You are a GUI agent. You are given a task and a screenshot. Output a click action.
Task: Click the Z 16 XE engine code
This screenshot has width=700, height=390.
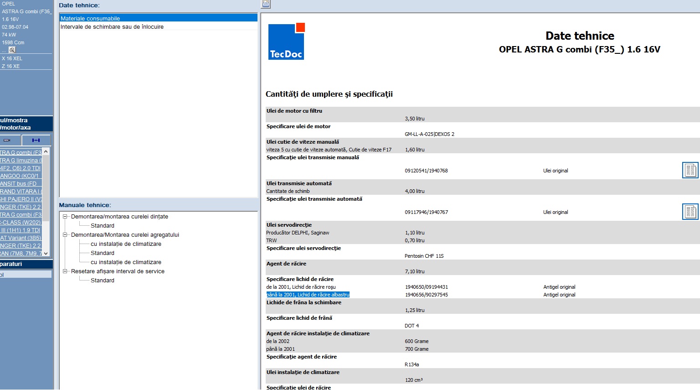point(10,66)
